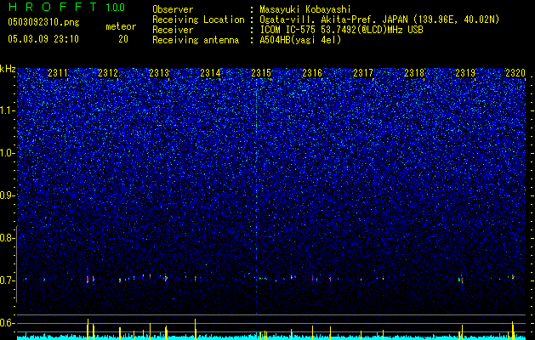Screen dimensions: 535x340
Task: Click the 0.9 kHz axis tick label
Action: coord(7,195)
